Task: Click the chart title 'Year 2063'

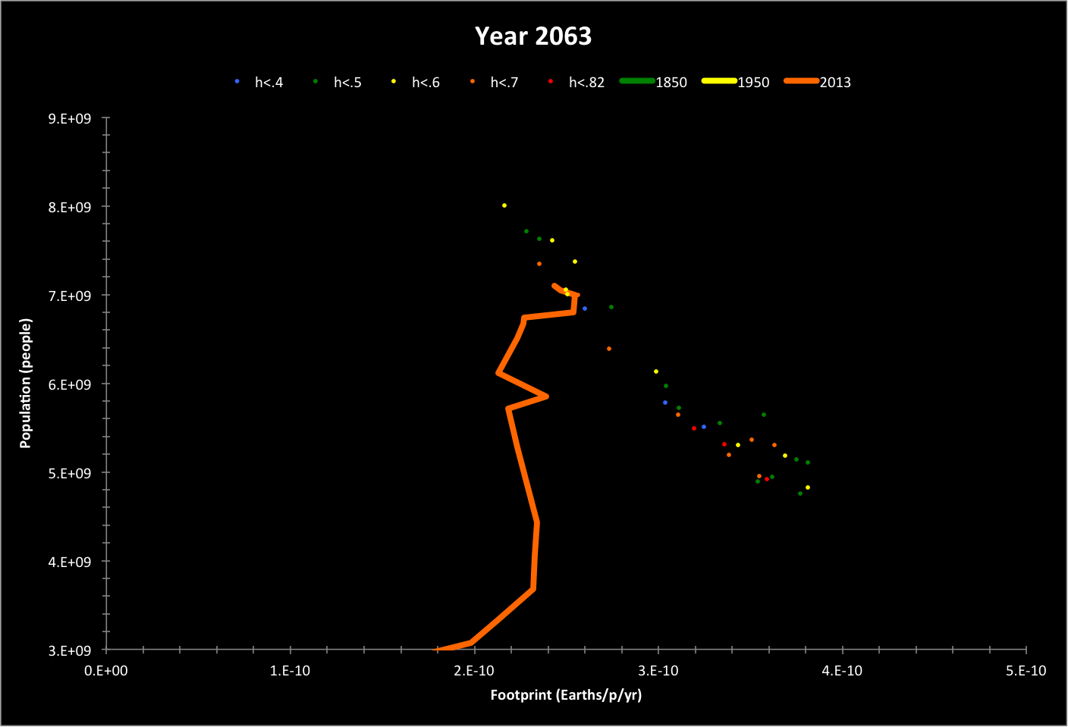Action: tap(532, 36)
